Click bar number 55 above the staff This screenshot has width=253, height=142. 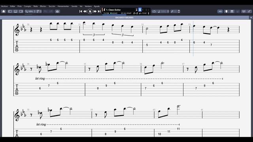point(85,64)
